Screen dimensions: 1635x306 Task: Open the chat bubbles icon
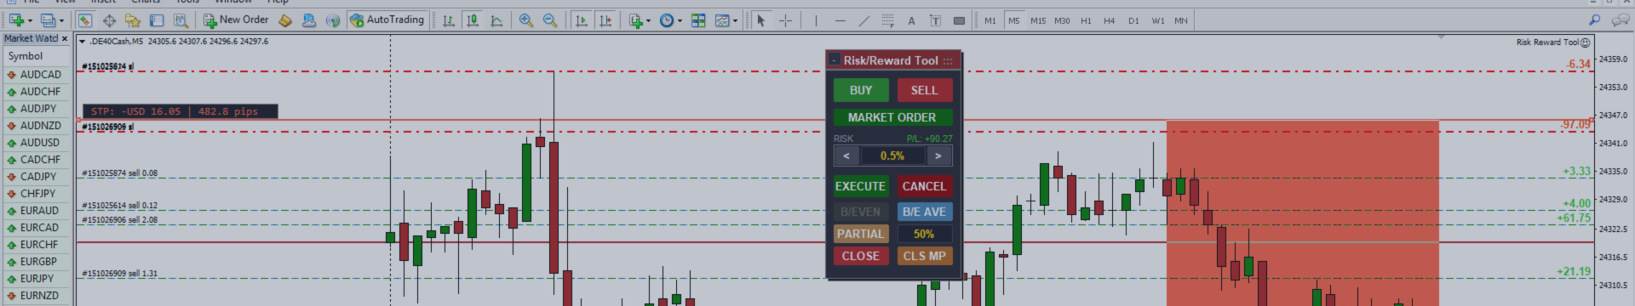pos(1620,20)
